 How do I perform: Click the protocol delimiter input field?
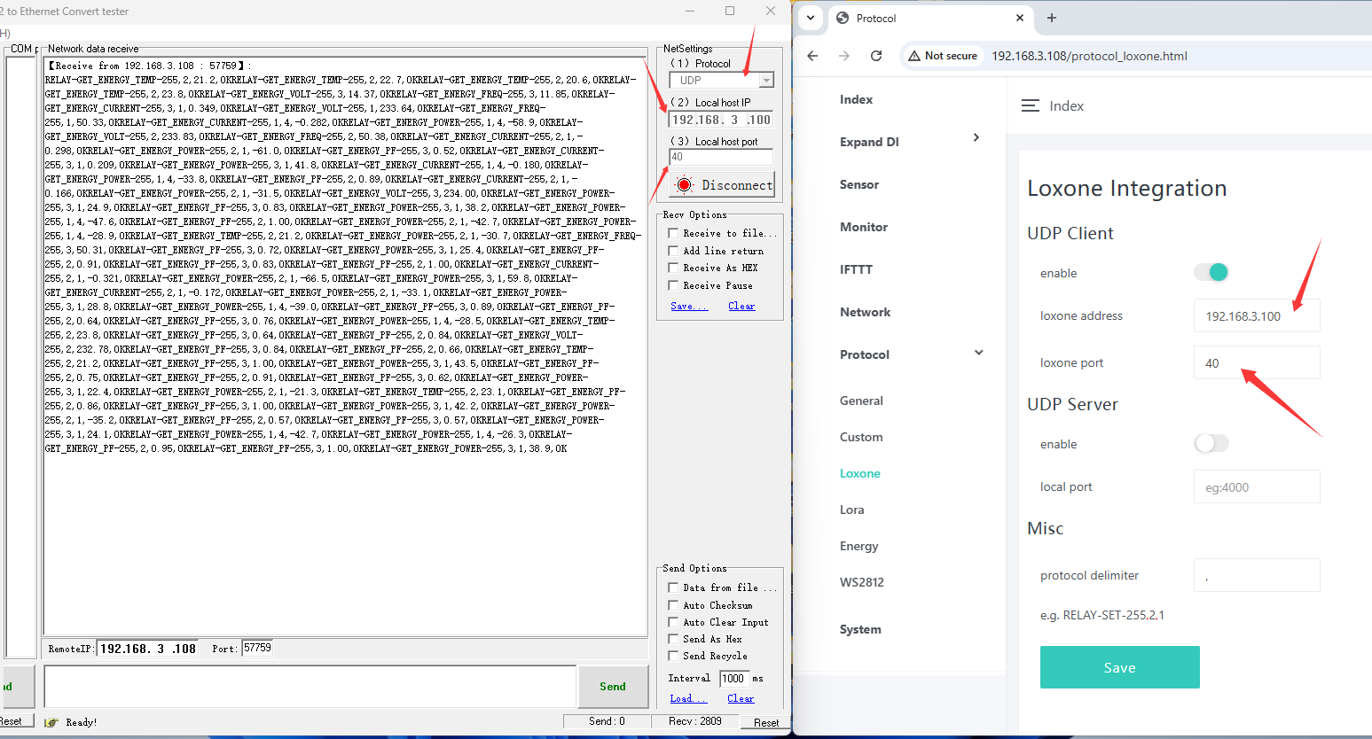point(1257,575)
